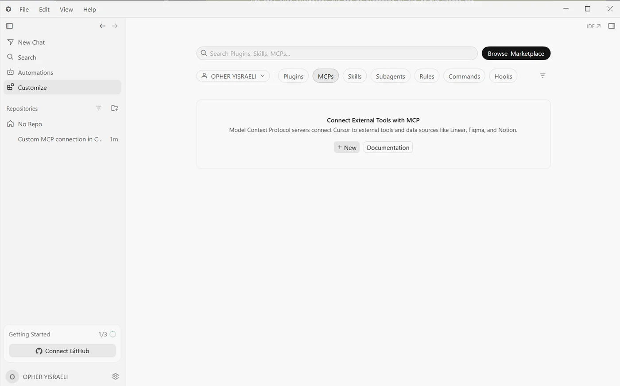620x386 pixels.
Task: Open the IDE link button
Action: click(593, 26)
